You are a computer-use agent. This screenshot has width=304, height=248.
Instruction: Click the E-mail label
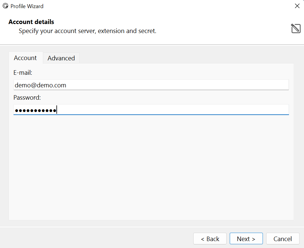click(x=23, y=73)
